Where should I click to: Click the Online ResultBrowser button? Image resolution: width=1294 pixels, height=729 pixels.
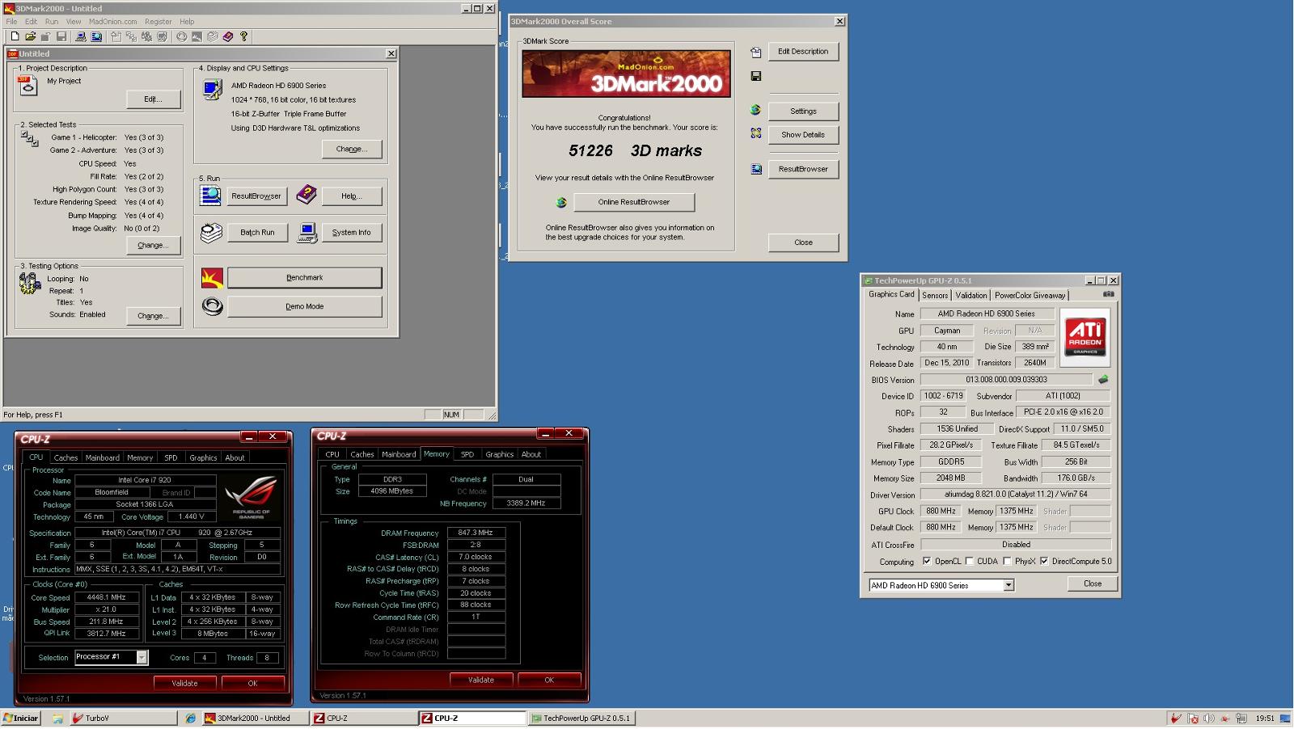634,202
